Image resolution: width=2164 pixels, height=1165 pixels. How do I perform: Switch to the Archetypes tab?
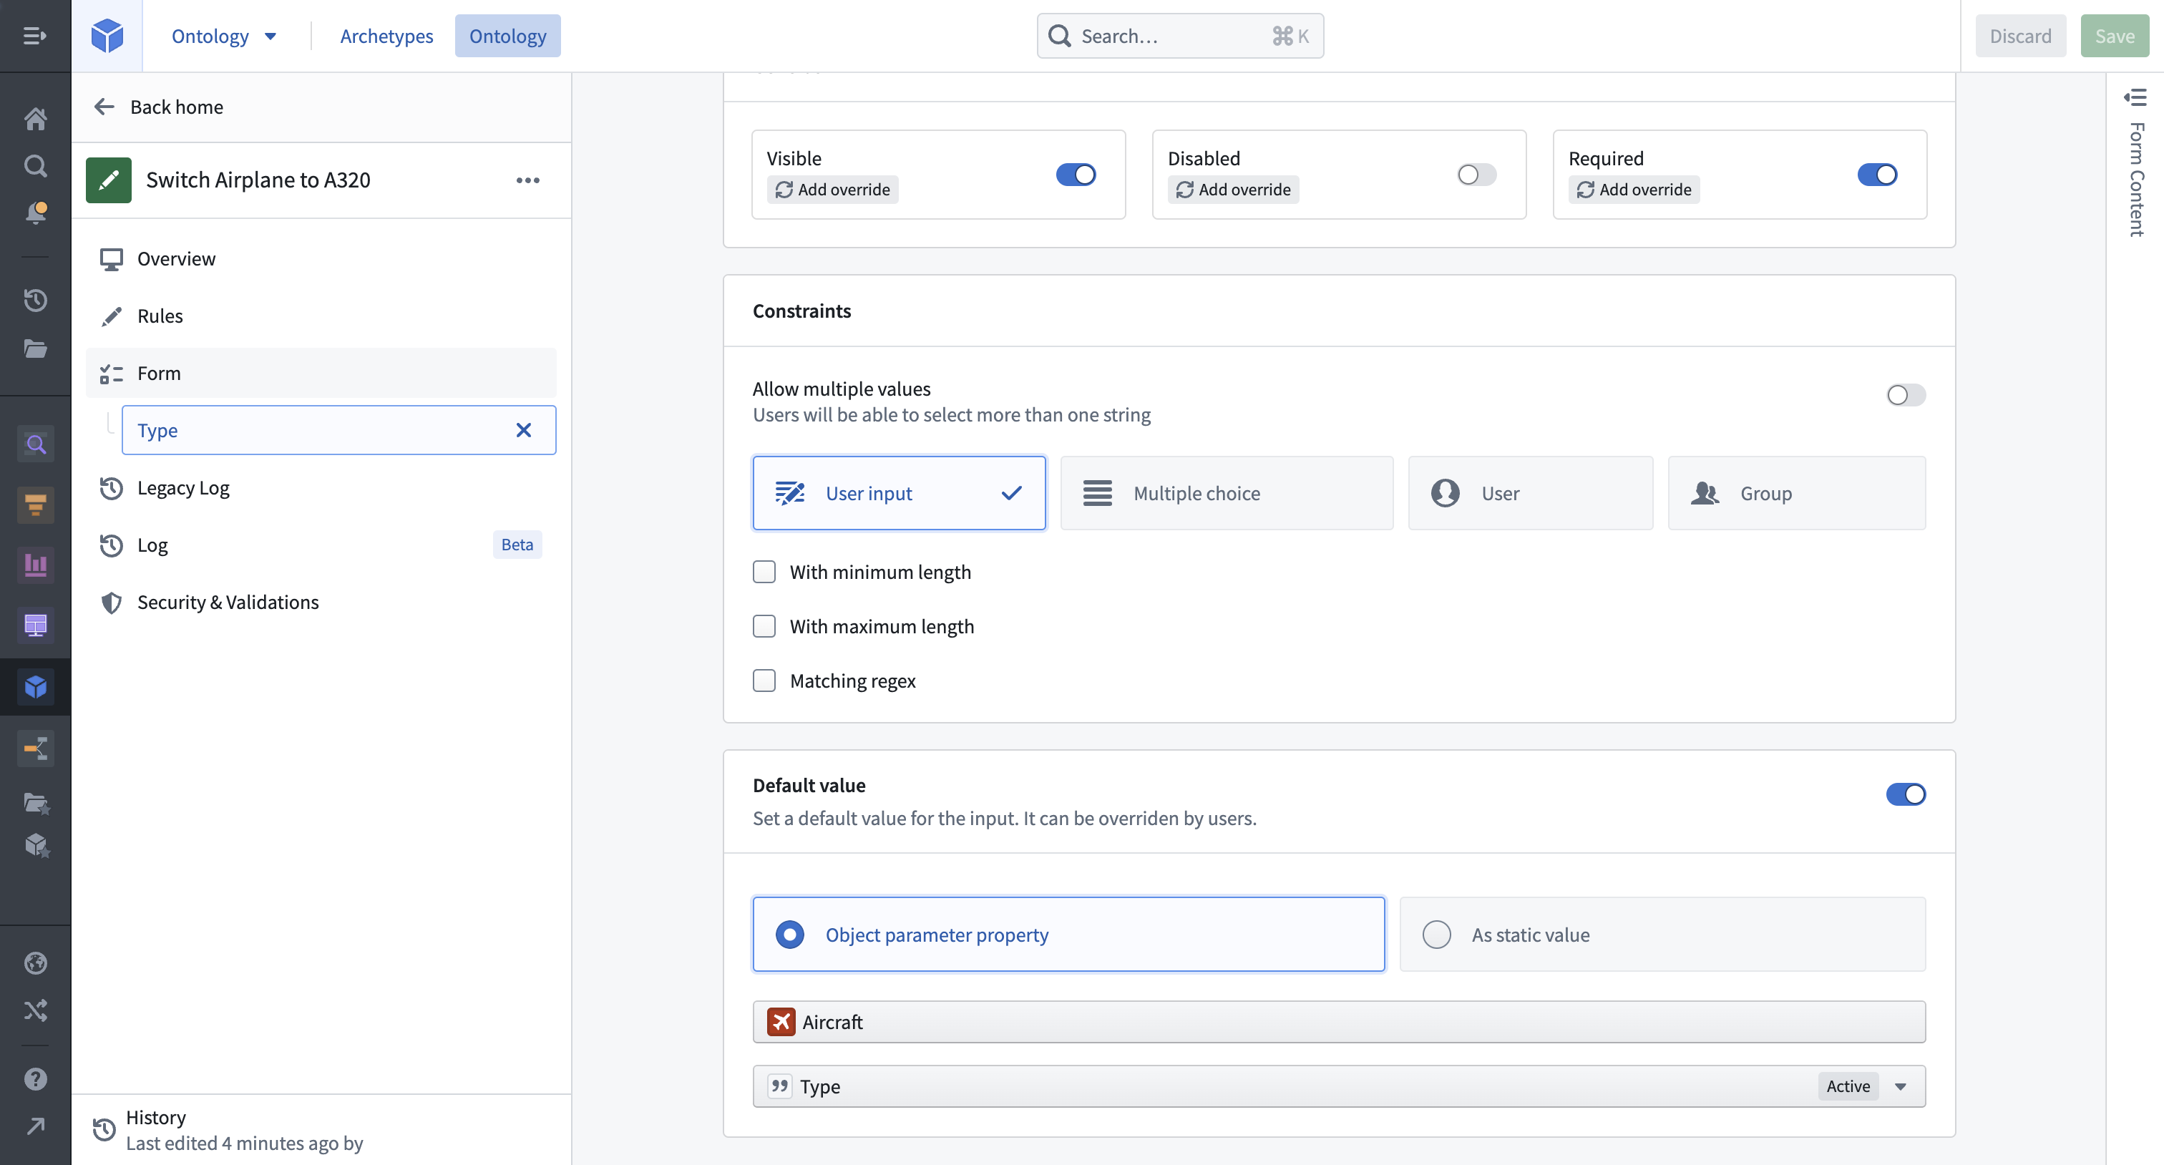386,35
